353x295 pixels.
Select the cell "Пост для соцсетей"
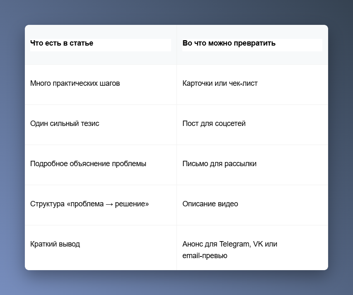click(252, 125)
